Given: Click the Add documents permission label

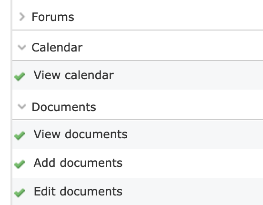Looking at the screenshot, I should [x=78, y=163].
